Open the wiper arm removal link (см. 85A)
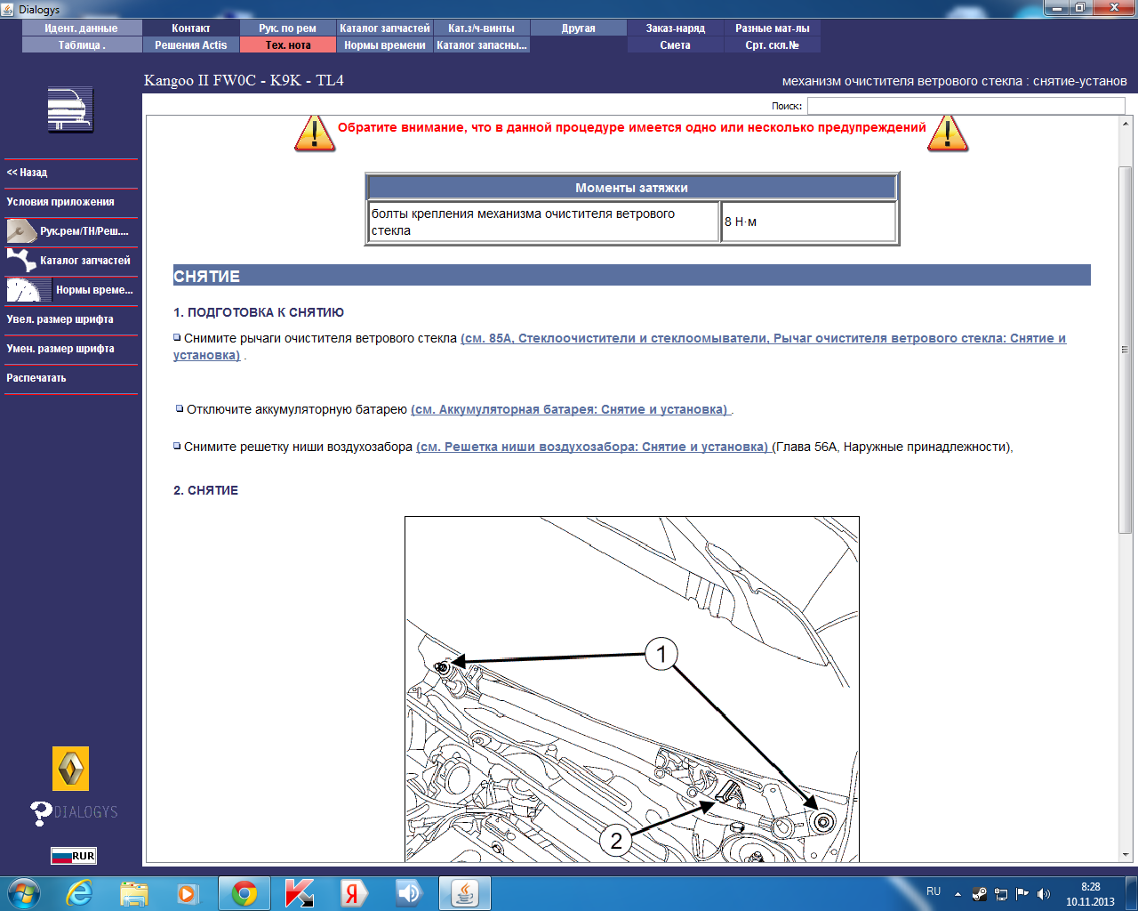 click(x=763, y=338)
